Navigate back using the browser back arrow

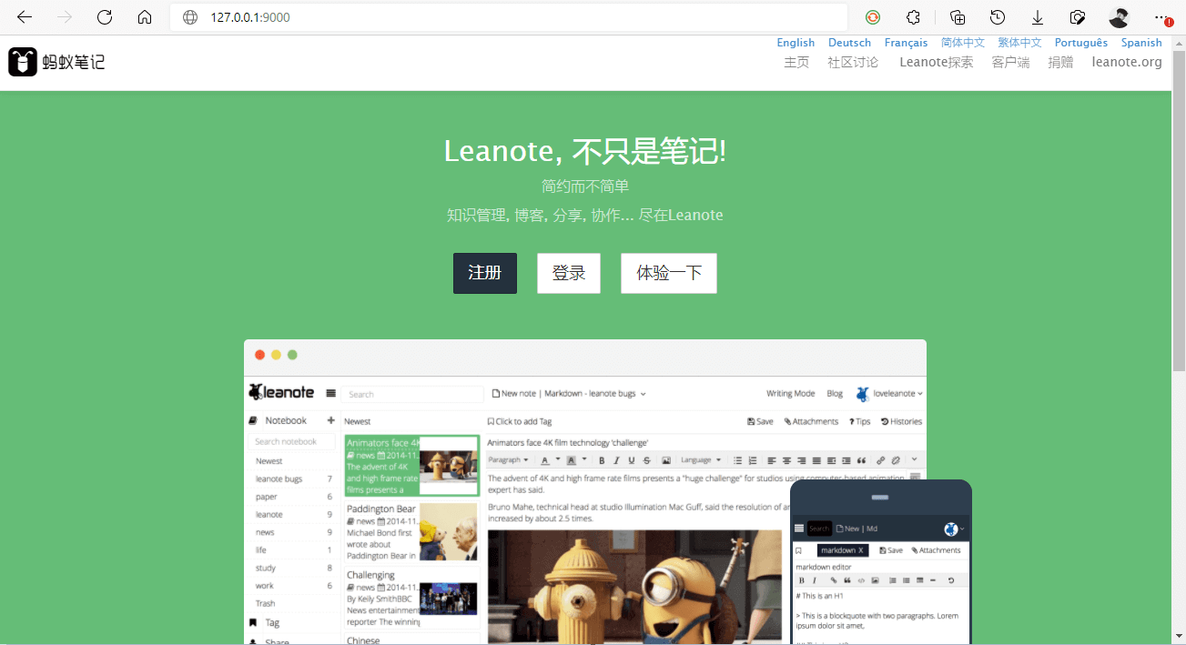tap(23, 17)
